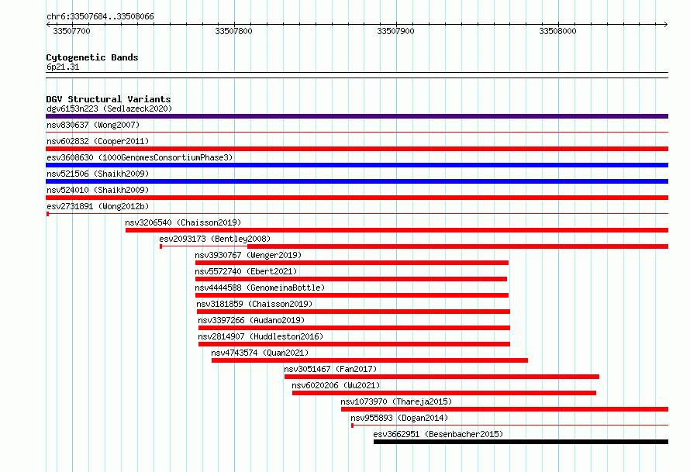Screen dimensions: 690x472
Task: Open nsv4743574 (Quan2021) label
Action: 260,353
